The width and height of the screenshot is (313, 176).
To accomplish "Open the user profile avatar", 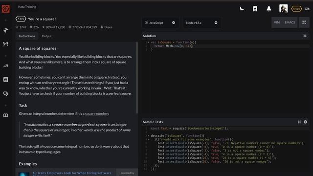I will point(283,9).
